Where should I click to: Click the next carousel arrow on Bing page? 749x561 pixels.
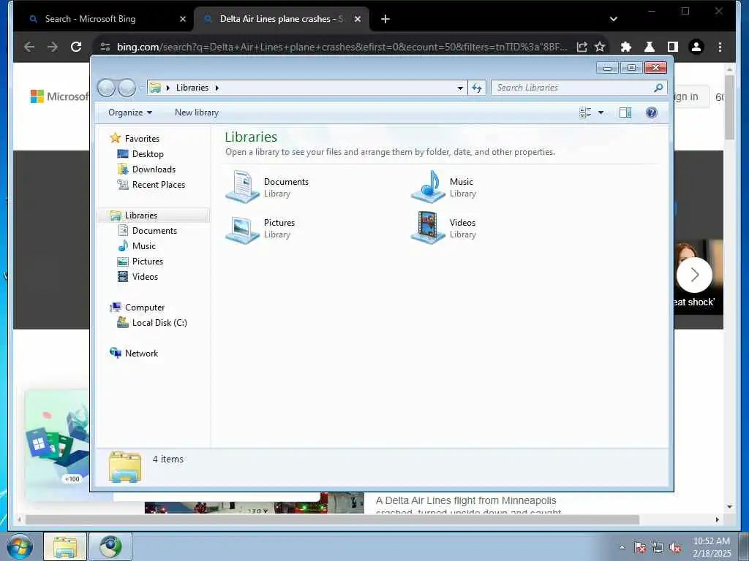pyautogui.click(x=694, y=275)
